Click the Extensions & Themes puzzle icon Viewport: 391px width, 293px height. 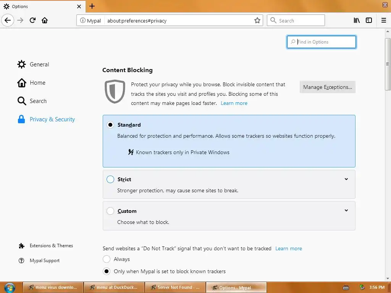22,246
